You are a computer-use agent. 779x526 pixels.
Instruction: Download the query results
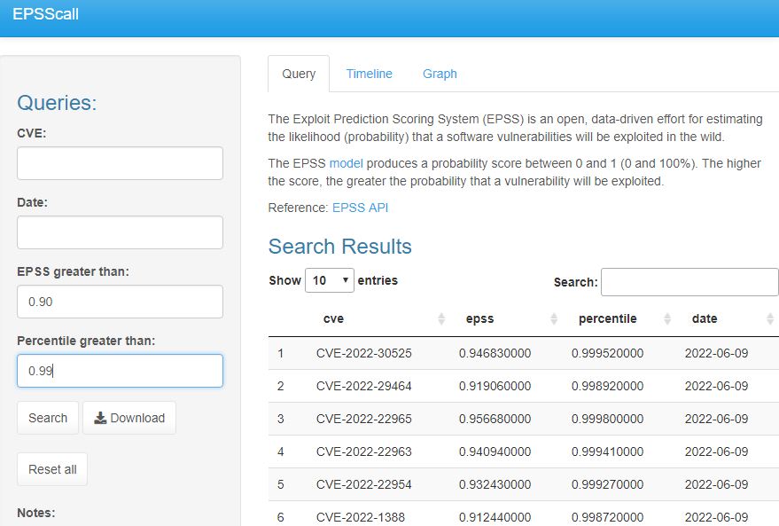pyautogui.click(x=129, y=418)
